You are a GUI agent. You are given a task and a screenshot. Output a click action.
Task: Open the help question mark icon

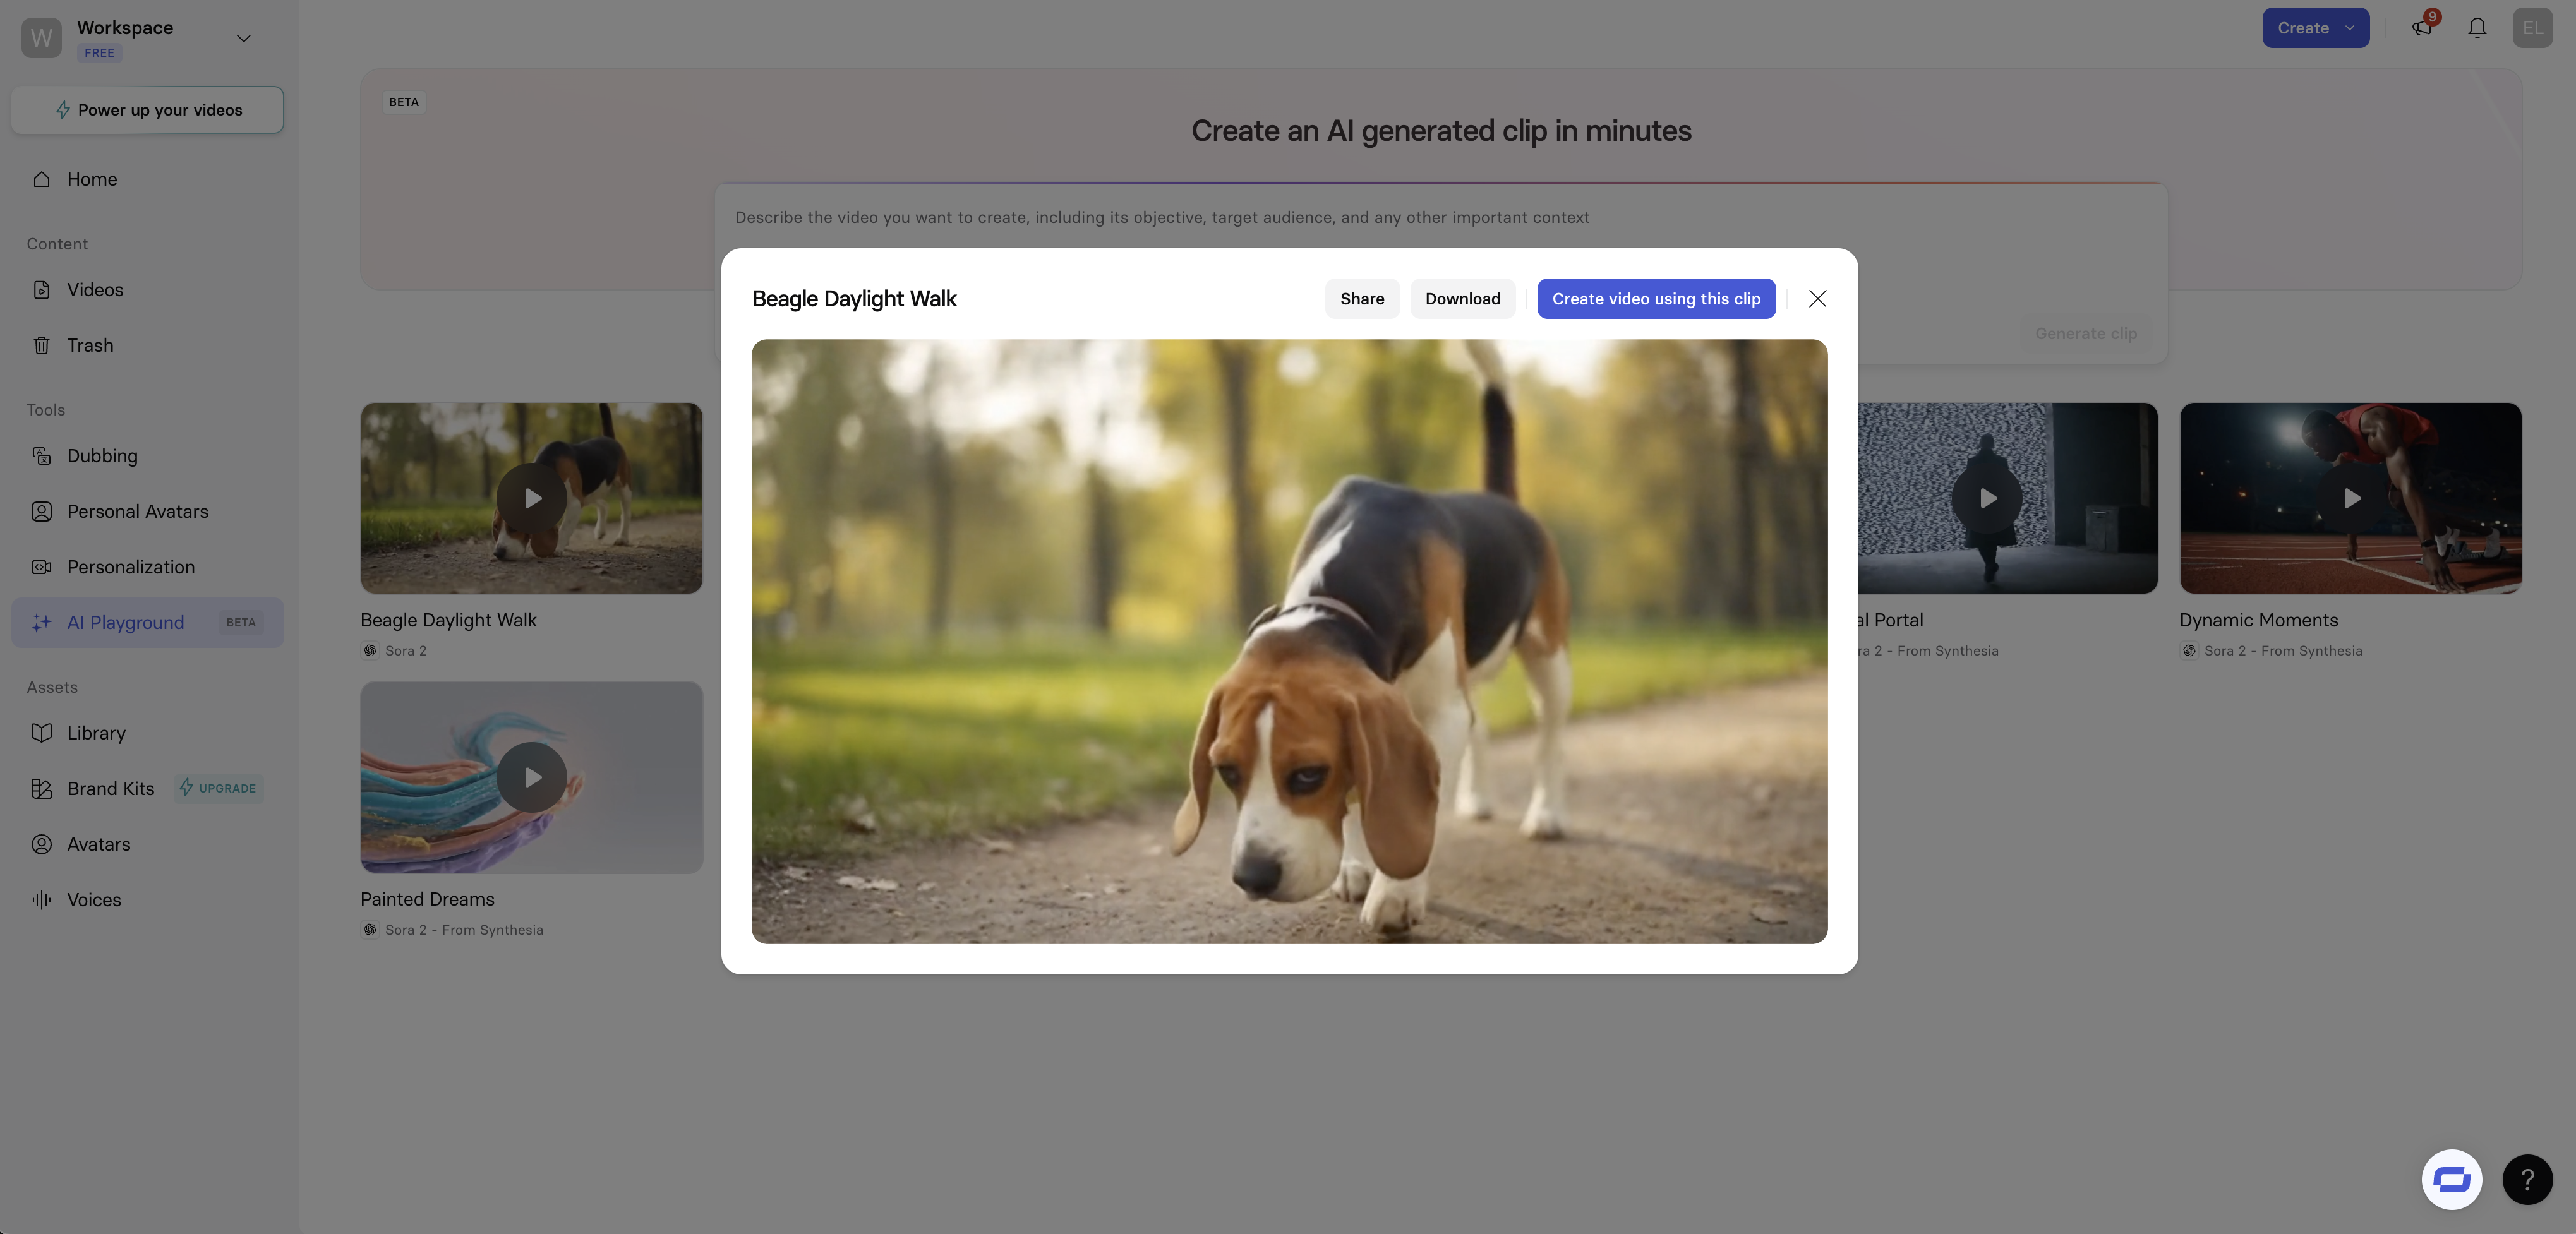coord(2527,1179)
